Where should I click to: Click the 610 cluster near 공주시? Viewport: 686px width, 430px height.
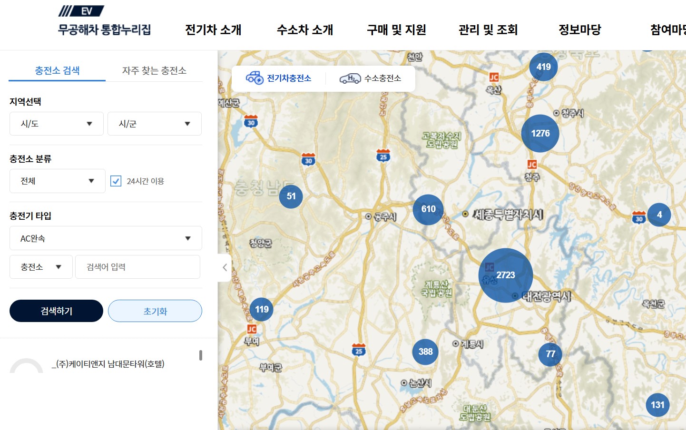pos(428,209)
